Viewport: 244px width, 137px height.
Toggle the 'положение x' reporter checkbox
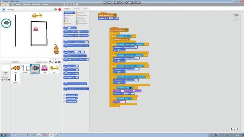(x=64, y=95)
